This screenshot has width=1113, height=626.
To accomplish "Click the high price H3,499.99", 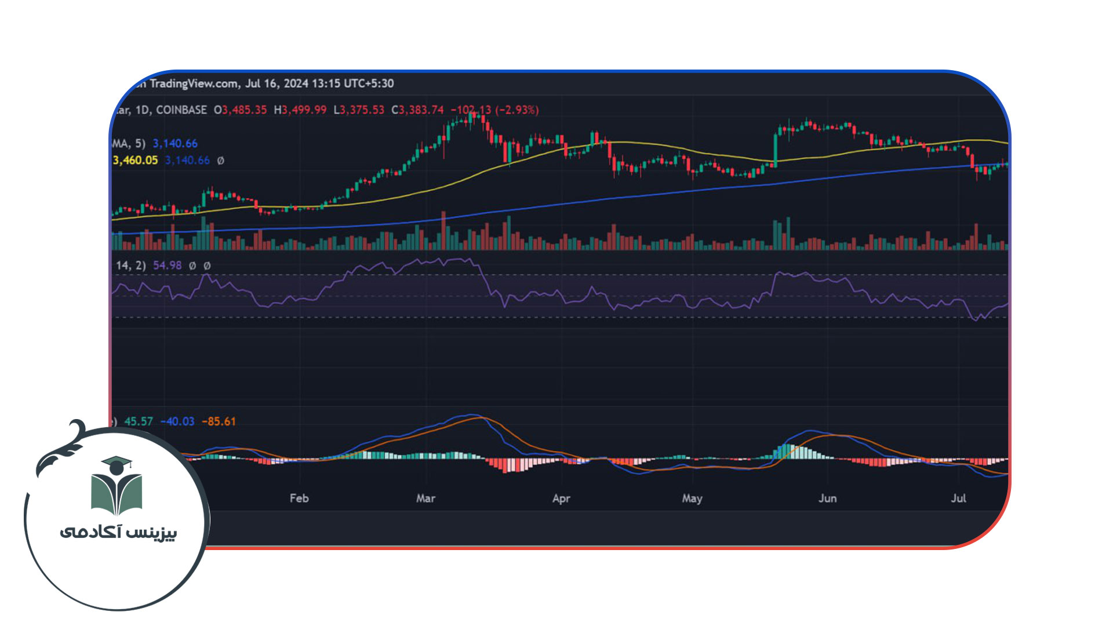I will (x=300, y=110).
